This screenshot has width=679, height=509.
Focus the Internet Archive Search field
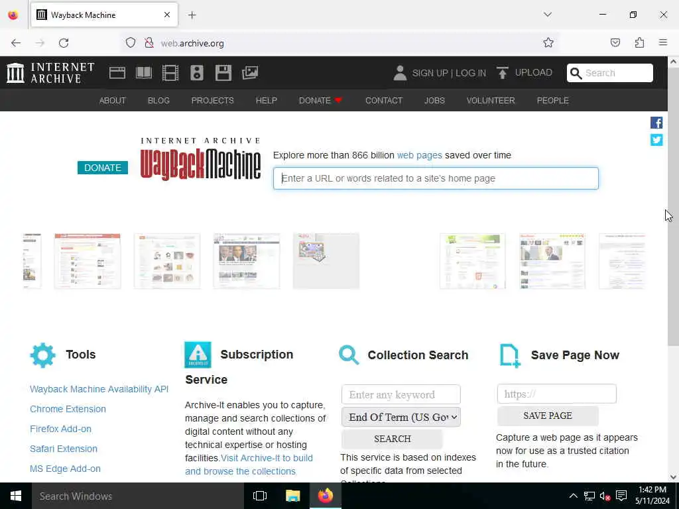pos(610,73)
